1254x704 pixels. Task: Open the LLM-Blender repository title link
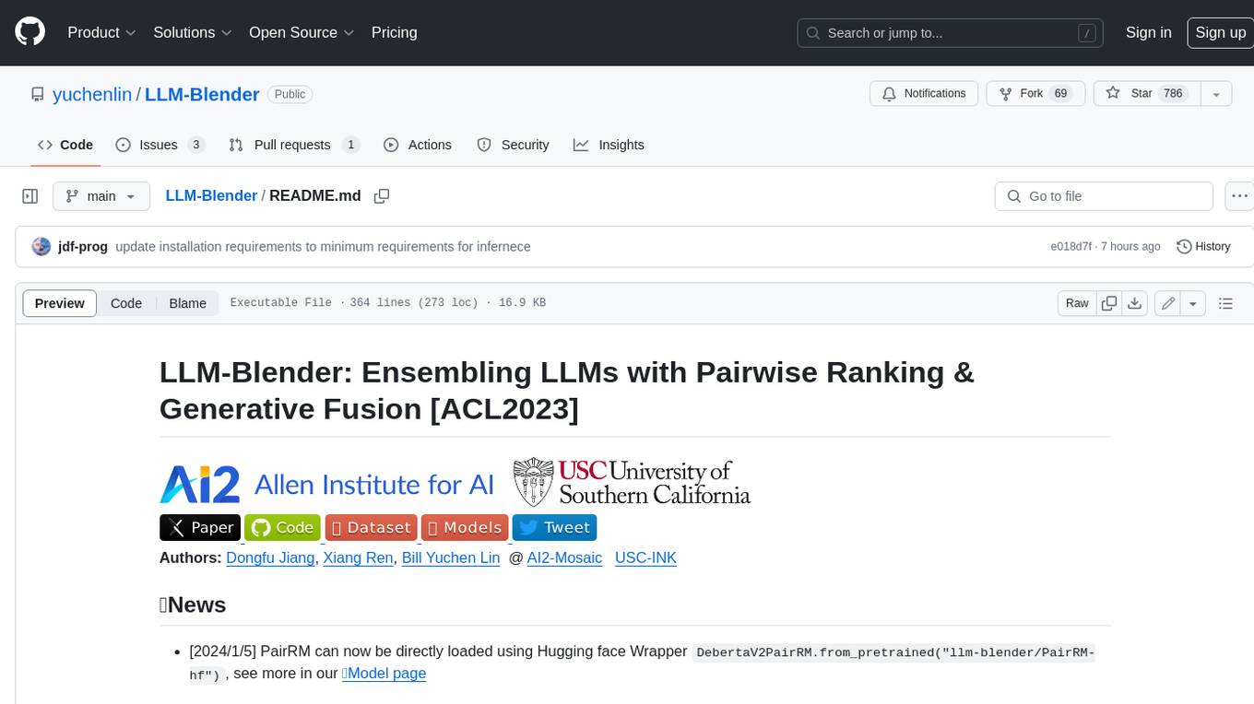point(202,94)
